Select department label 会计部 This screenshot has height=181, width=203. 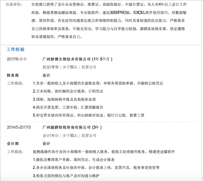tap(13, 143)
